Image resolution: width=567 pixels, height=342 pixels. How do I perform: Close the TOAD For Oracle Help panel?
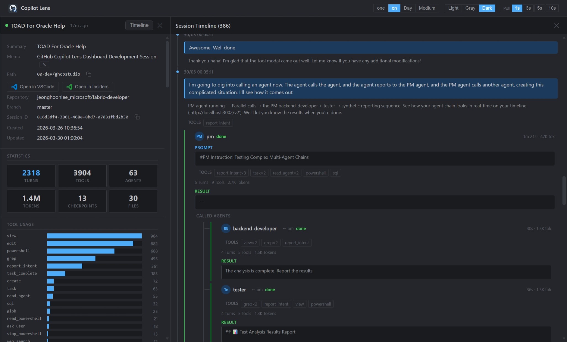tap(160, 25)
